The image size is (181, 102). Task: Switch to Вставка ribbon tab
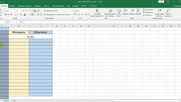point(12,6)
